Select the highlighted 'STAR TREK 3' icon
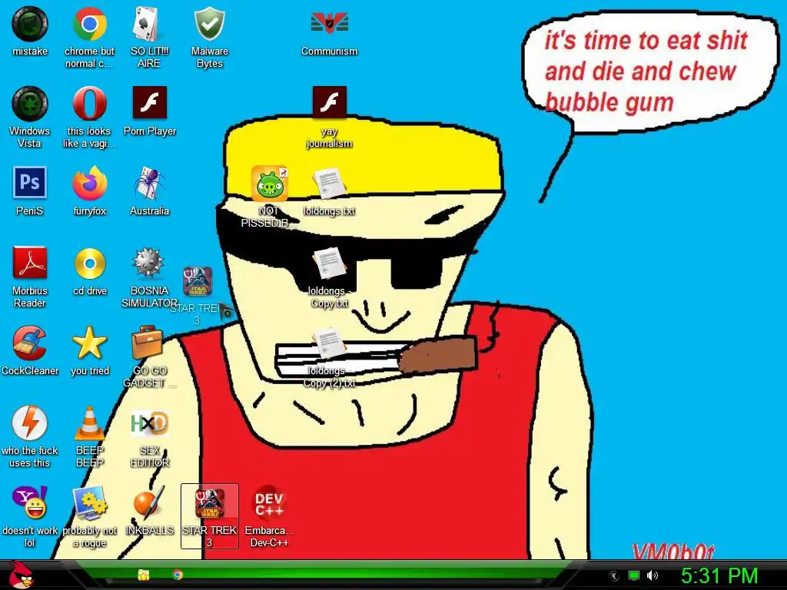787x590 pixels. click(209, 516)
